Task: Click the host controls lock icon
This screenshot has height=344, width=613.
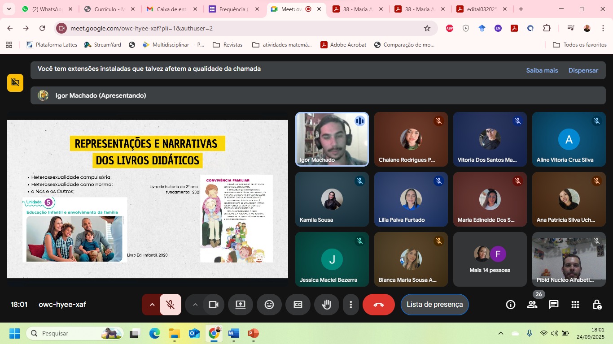Action: [x=596, y=305]
